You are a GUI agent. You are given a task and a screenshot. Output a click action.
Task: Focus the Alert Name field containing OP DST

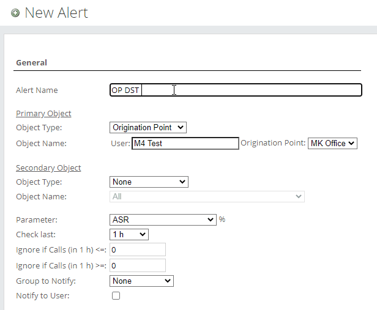[x=236, y=90]
